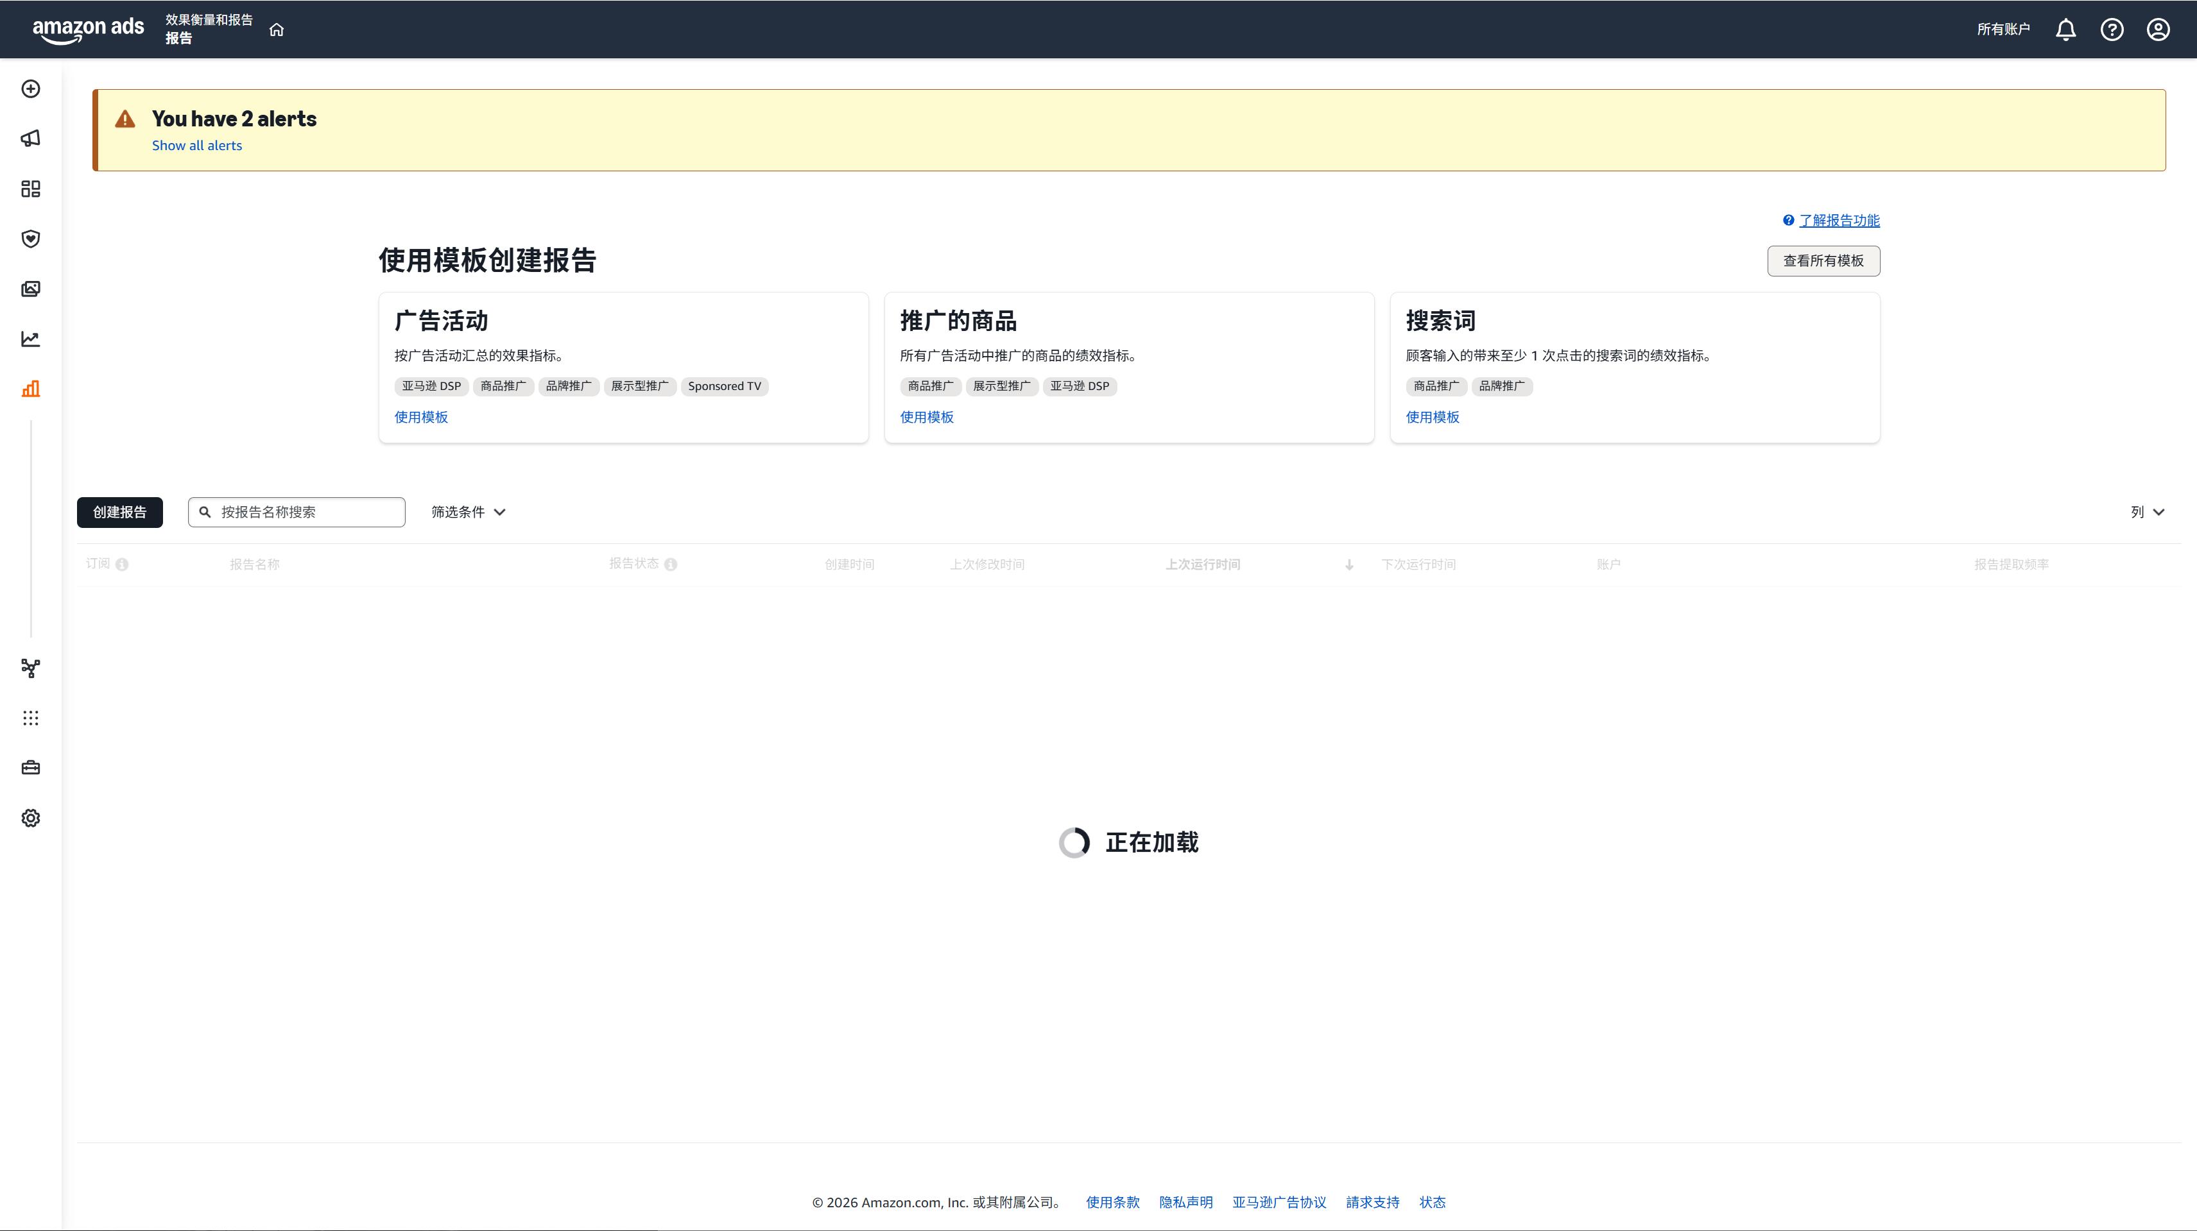Open the settings gear icon in sidebar

(31, 819)
